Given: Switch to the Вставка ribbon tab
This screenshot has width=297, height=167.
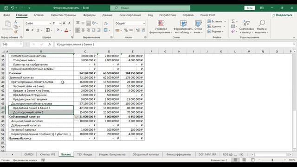Looking at the screenshot, I should (x=39, y=15).
